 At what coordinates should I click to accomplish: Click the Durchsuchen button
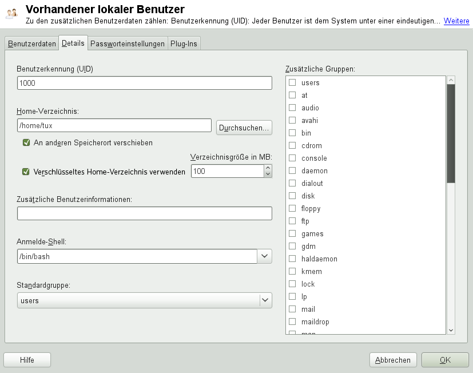click(x=244, y=127)
